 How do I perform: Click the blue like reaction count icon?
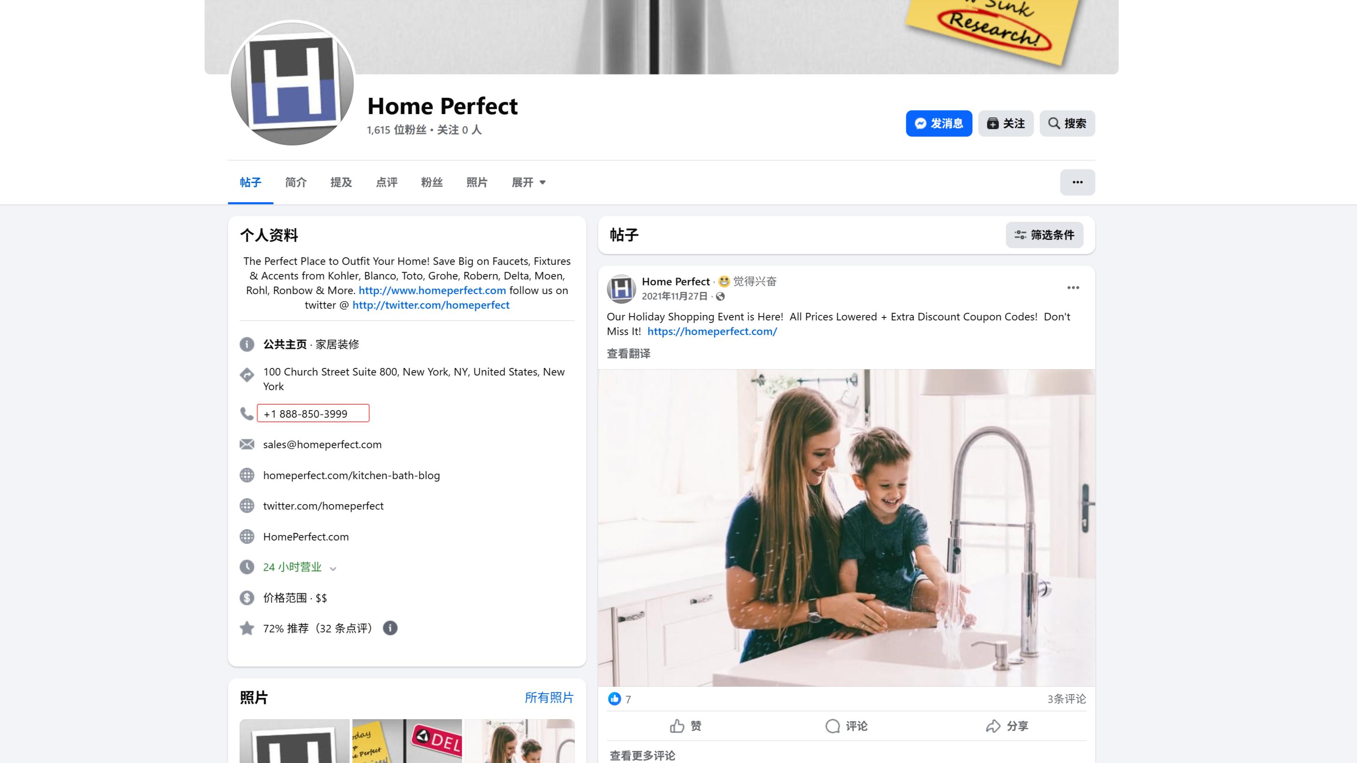pyautogui.click(x=614, y=699)
